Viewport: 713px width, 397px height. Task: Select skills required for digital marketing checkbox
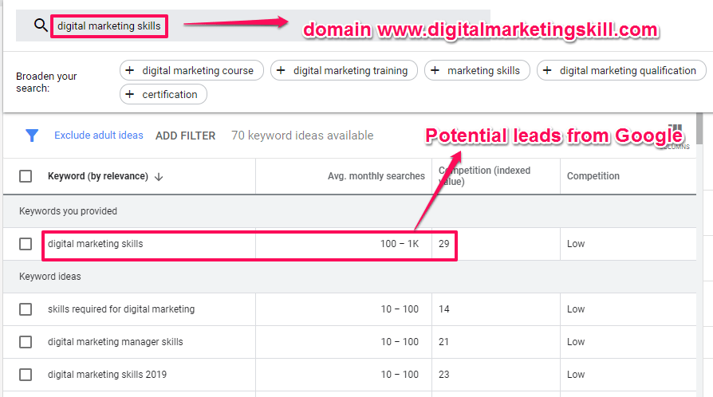[26, 309]
